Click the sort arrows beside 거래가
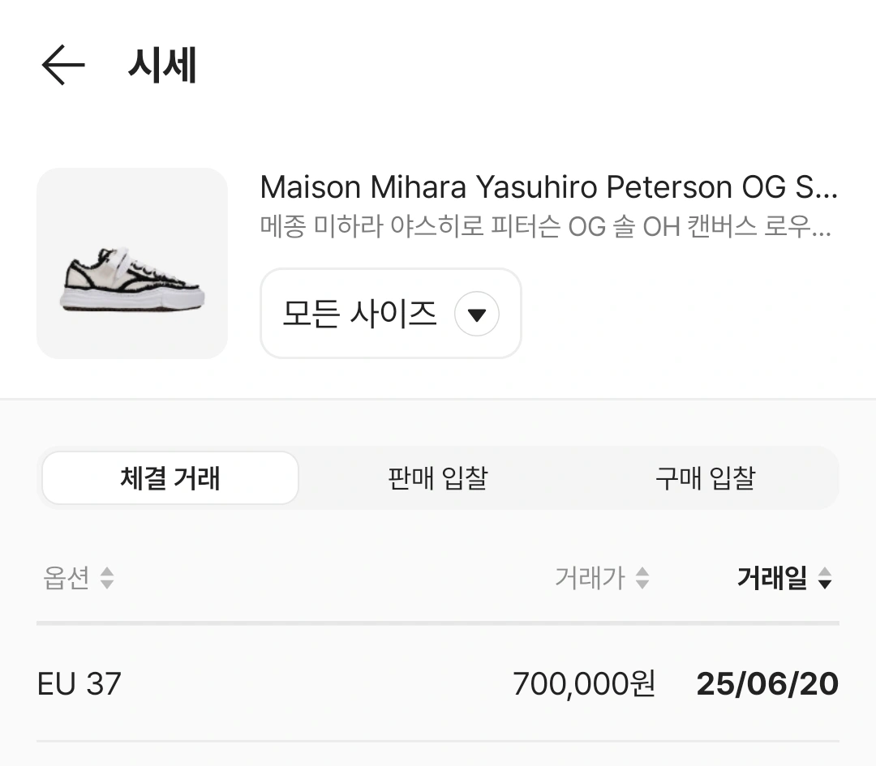The image size is (876, 766). pyautogui.click(x=642, y=578)
